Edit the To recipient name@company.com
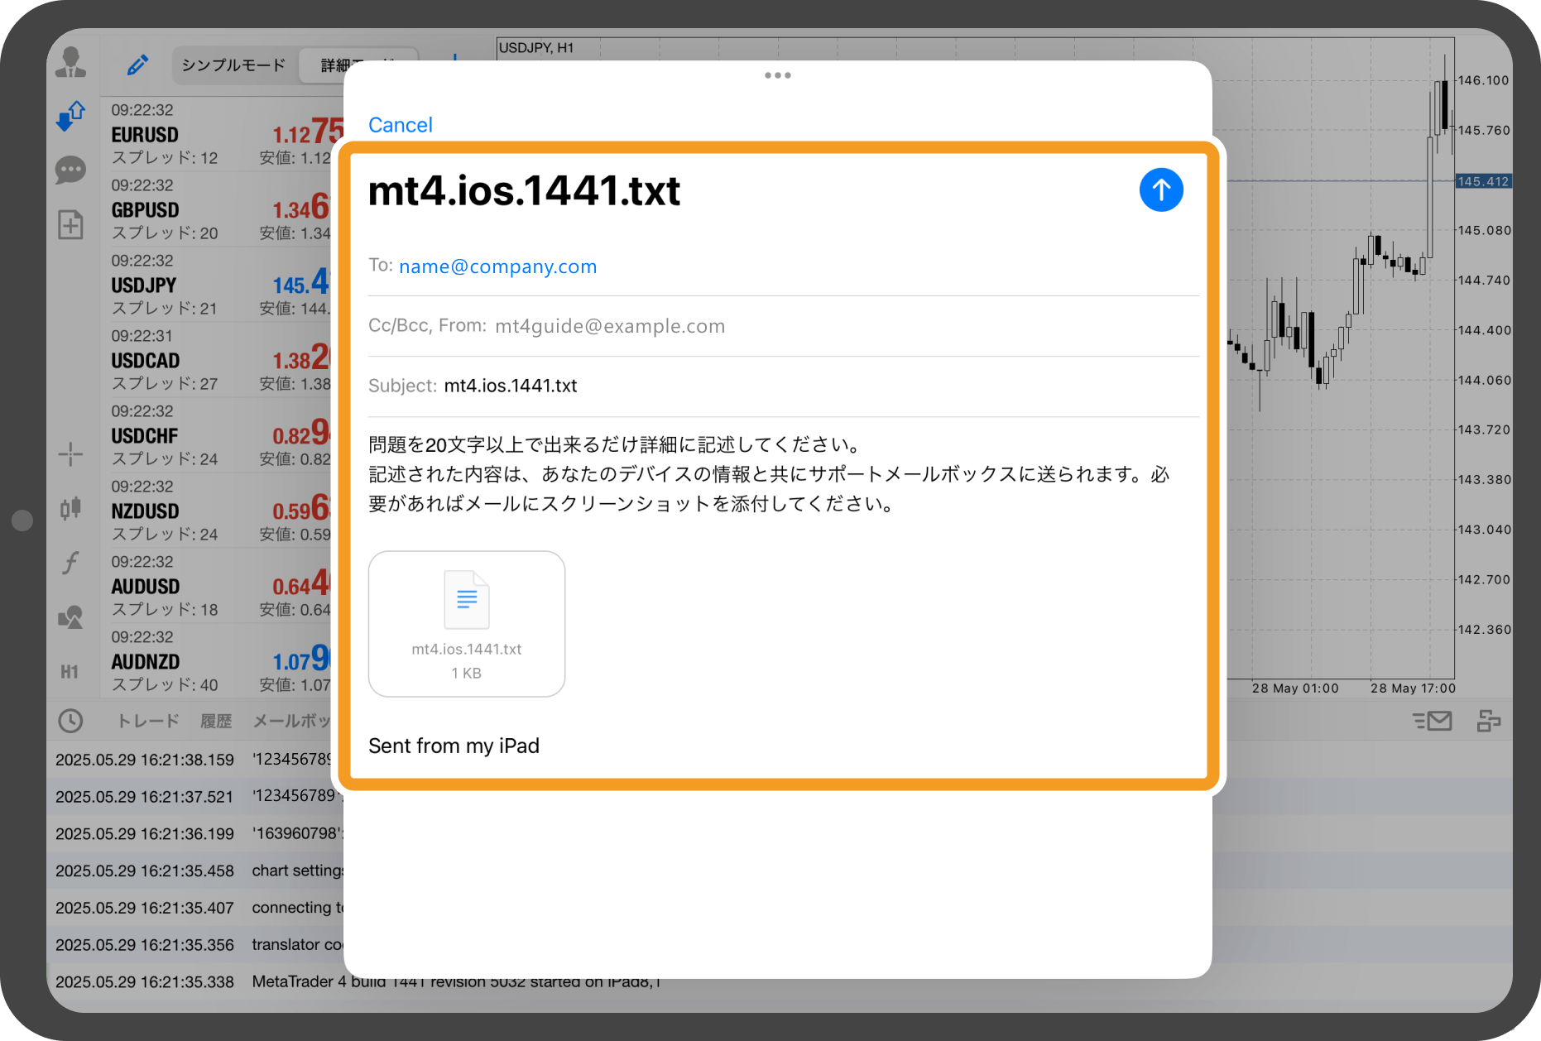 point(497,266)
